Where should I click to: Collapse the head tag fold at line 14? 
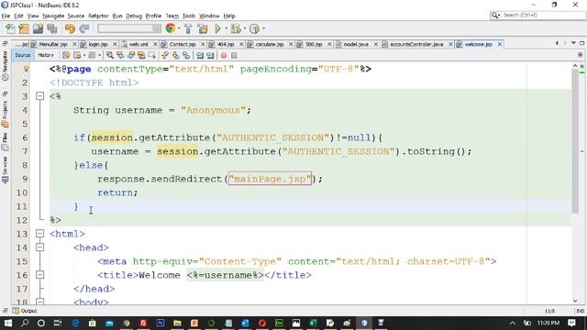coord(40,247)
